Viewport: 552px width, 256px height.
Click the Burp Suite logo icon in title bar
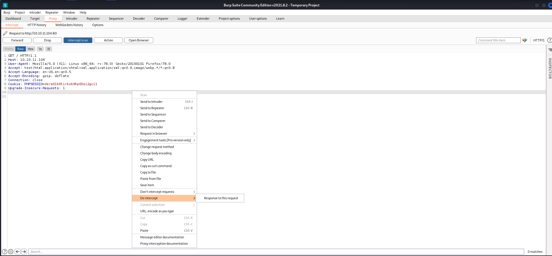pos(5,5)
